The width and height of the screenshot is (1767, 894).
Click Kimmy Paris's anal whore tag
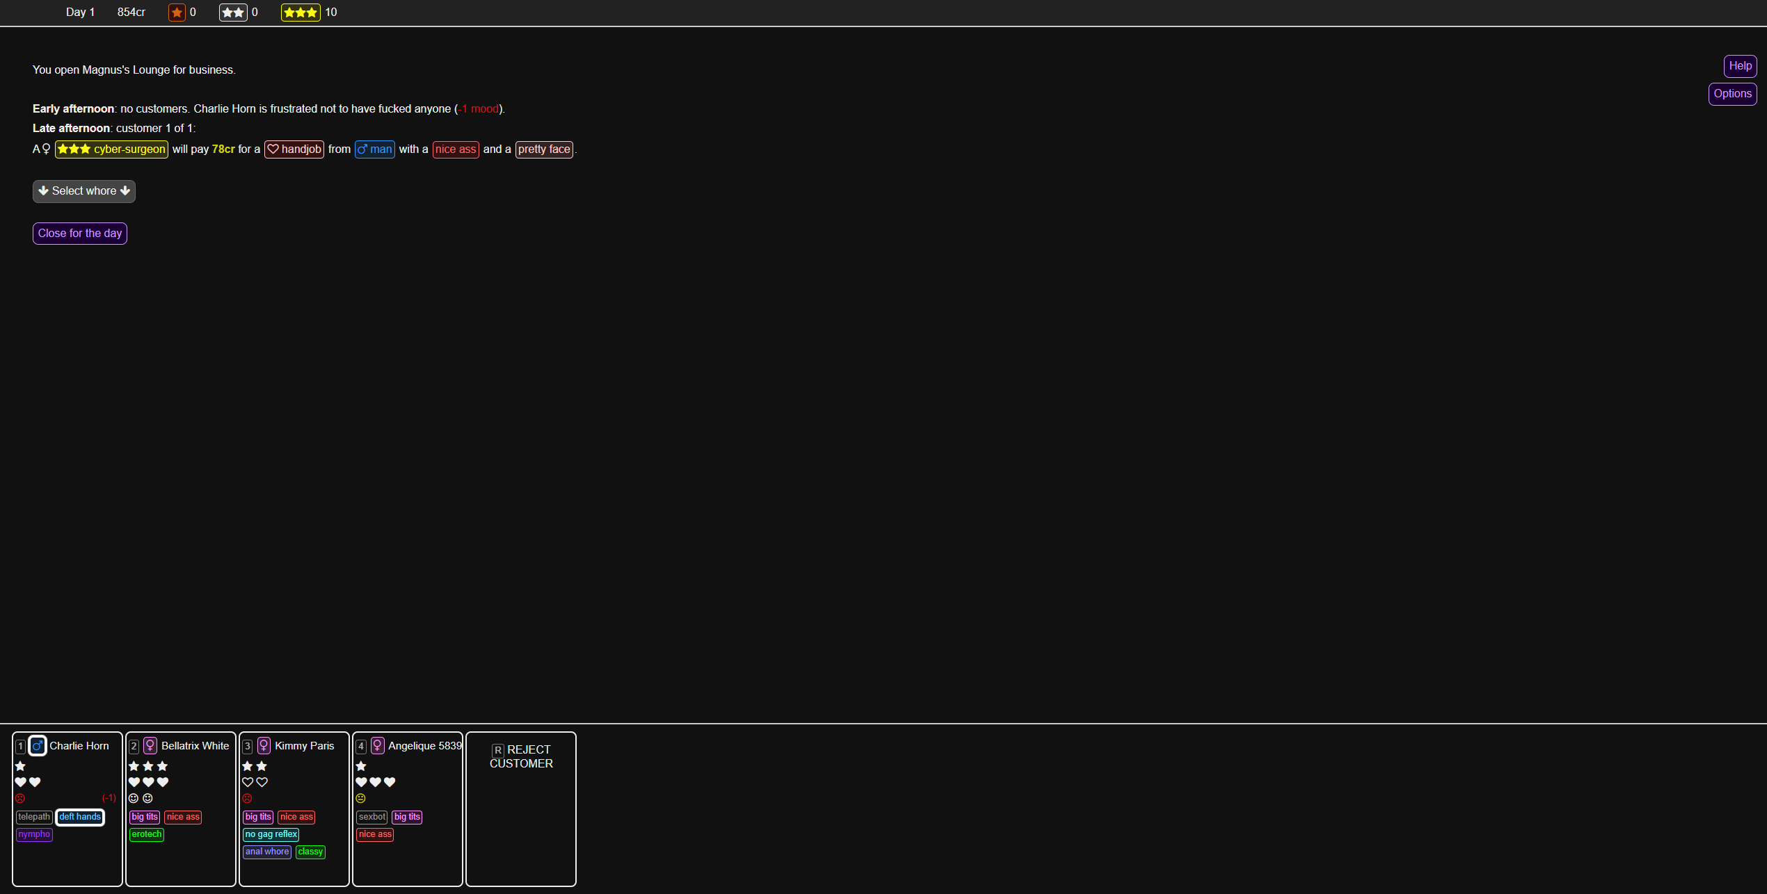click(267, 852)
